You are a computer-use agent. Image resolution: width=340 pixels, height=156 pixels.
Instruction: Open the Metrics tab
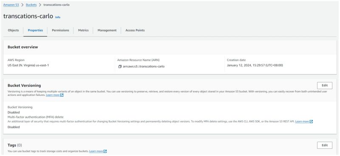coord(83,30)
